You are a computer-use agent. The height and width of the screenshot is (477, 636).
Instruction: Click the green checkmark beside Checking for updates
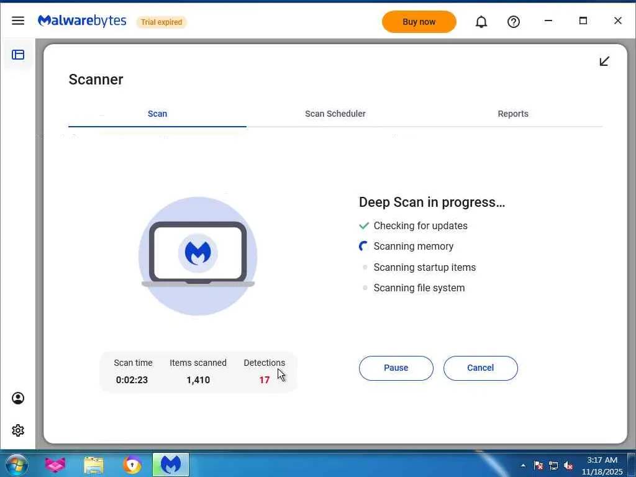point(364,225)
